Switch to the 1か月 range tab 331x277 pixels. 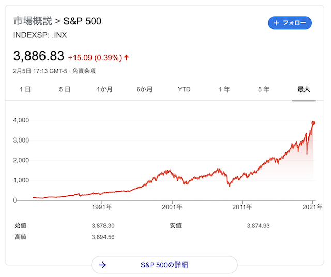click(104, 89)
